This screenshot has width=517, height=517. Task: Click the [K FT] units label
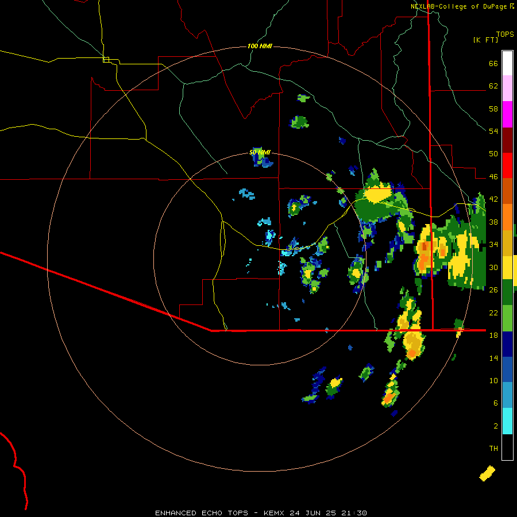(x=485, y=40)
